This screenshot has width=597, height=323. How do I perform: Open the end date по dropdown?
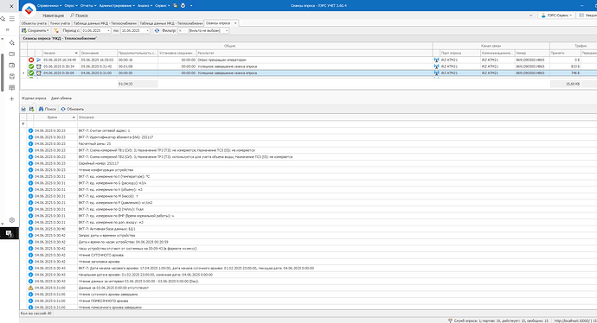coord(148,30)
